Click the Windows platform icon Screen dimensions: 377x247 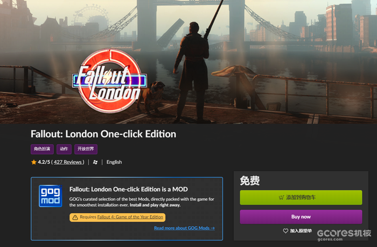coord(95,162)
